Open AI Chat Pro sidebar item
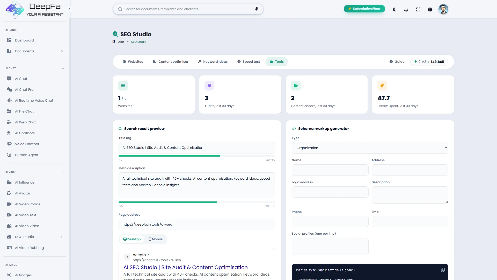Image resolution: width=497 pixels, height=280 pixels. point(35,89)
